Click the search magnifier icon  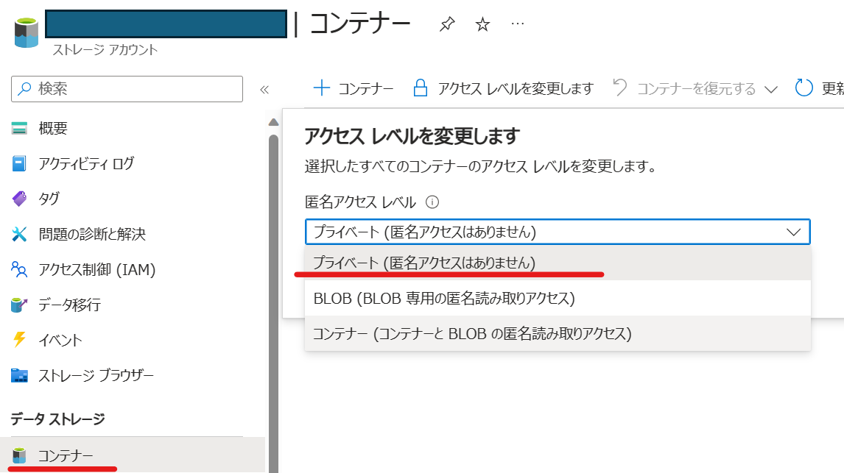(24, 89)
